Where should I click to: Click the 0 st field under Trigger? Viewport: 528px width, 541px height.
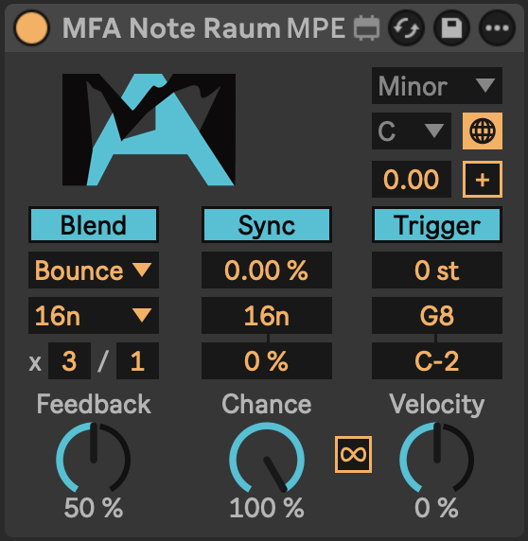[437, 270]
